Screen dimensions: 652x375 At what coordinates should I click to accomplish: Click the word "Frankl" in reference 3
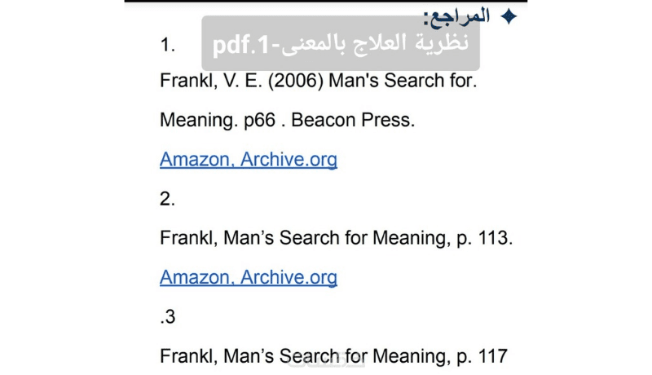[186, 356]
